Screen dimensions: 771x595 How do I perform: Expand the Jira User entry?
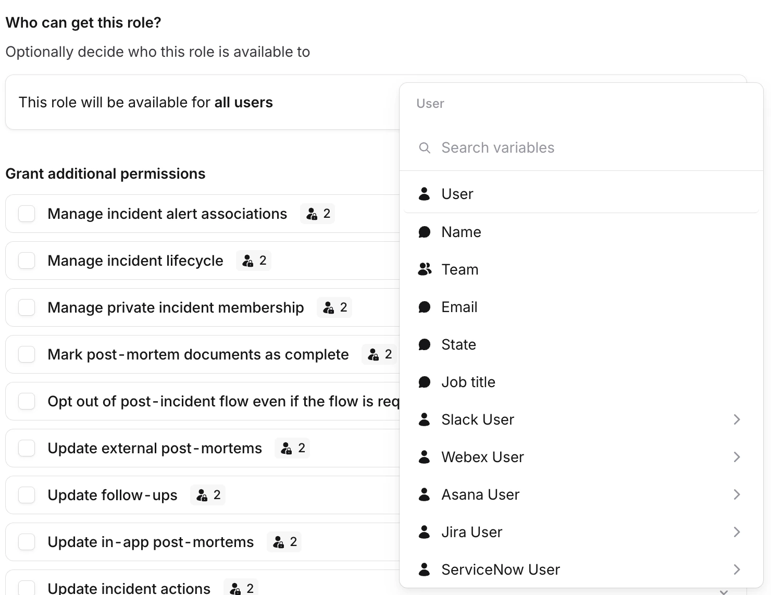(x=737, y=532)
